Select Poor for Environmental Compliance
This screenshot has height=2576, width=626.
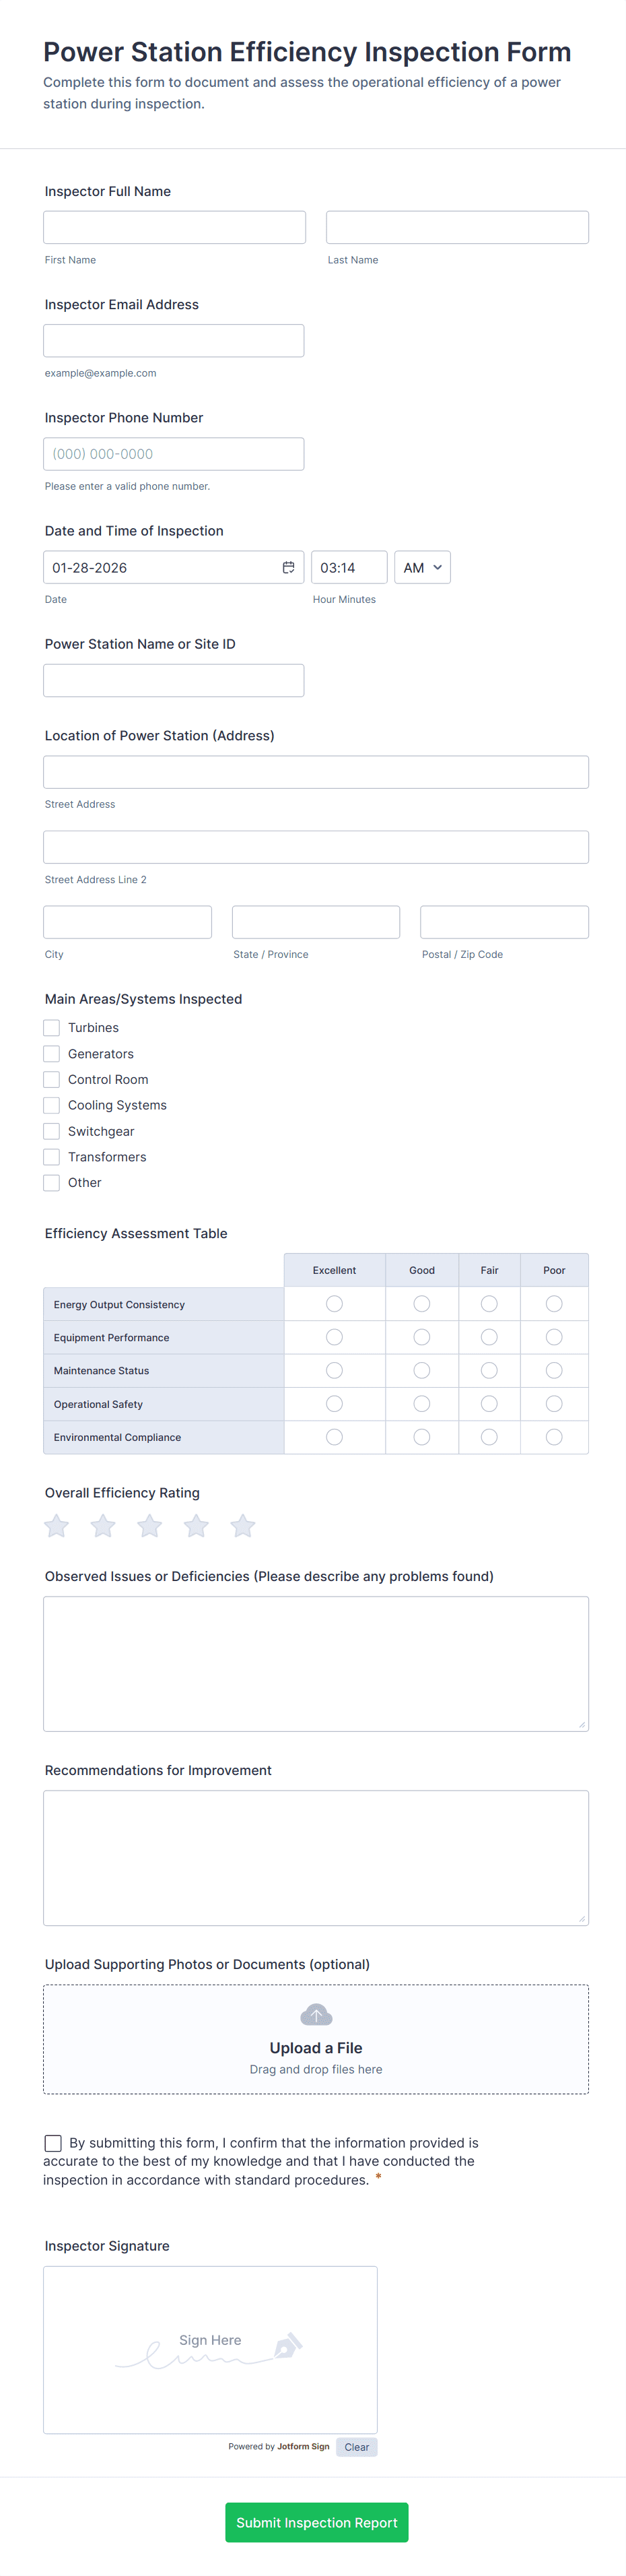pos(554,1436)
